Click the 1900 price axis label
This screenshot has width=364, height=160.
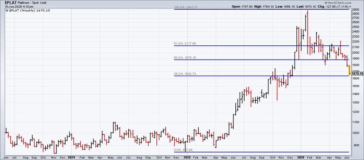pyautogui.click(x=355, y=58)
